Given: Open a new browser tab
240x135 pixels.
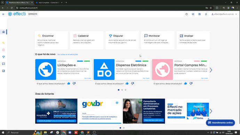Looking at the screenshot, I should 66,2.
